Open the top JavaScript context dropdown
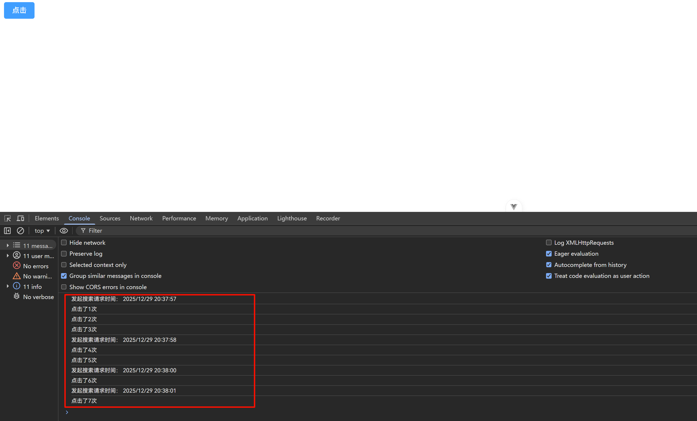 pyautogui.click(x=42, y=231)
